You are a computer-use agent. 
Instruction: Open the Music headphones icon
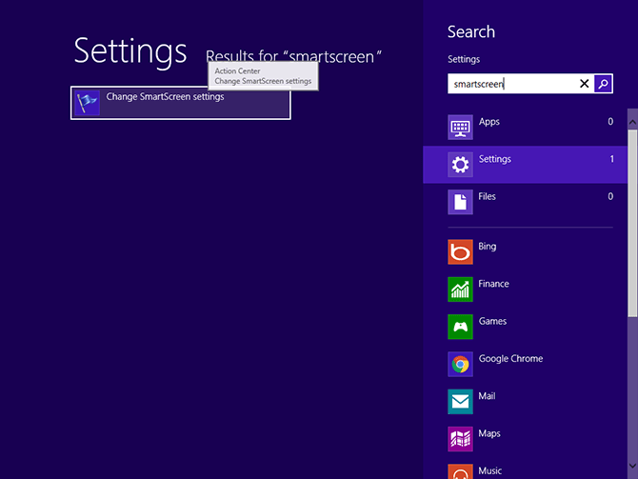(460, 471)
